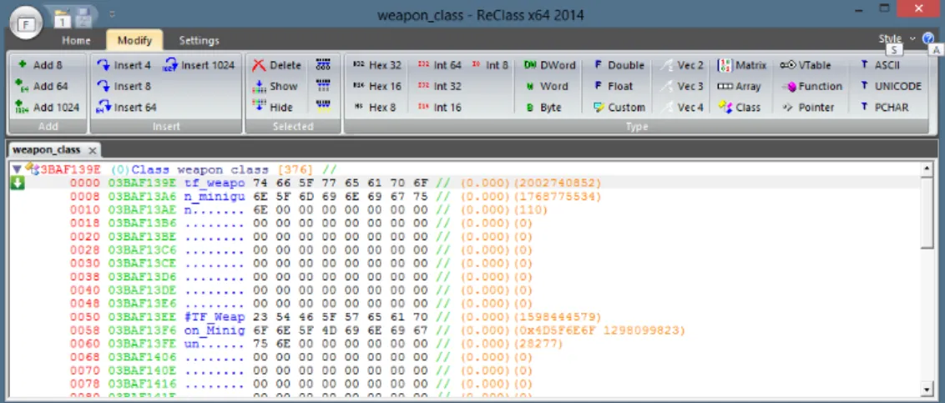Choose Insert 1024 bytes

pyautogui.click(x=199, y=65)
